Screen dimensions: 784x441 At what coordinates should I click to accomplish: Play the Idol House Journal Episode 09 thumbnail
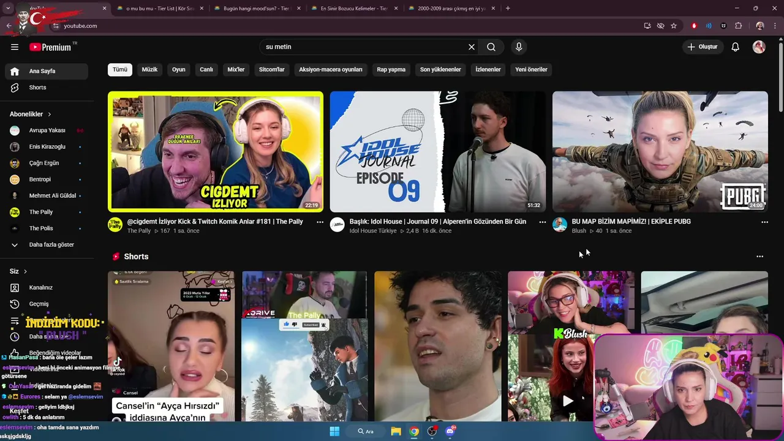[437, 151]
